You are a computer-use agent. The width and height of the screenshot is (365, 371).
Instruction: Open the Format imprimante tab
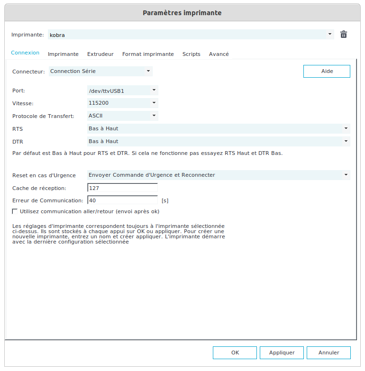click(148, 54)
